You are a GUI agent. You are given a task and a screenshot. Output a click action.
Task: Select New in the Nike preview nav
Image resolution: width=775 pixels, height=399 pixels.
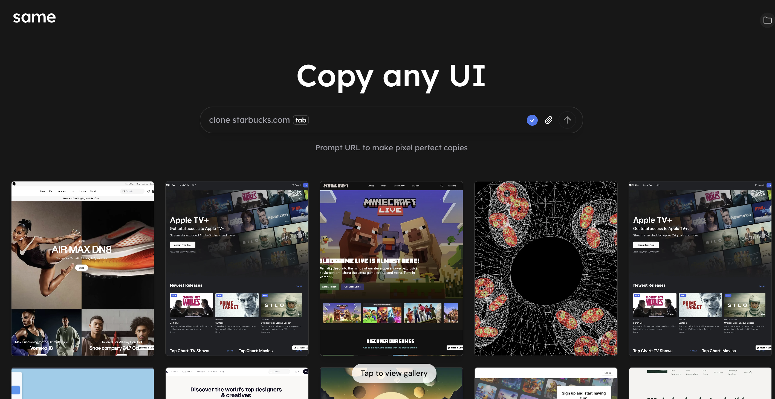pyautogui.click(x=42, y=191)
